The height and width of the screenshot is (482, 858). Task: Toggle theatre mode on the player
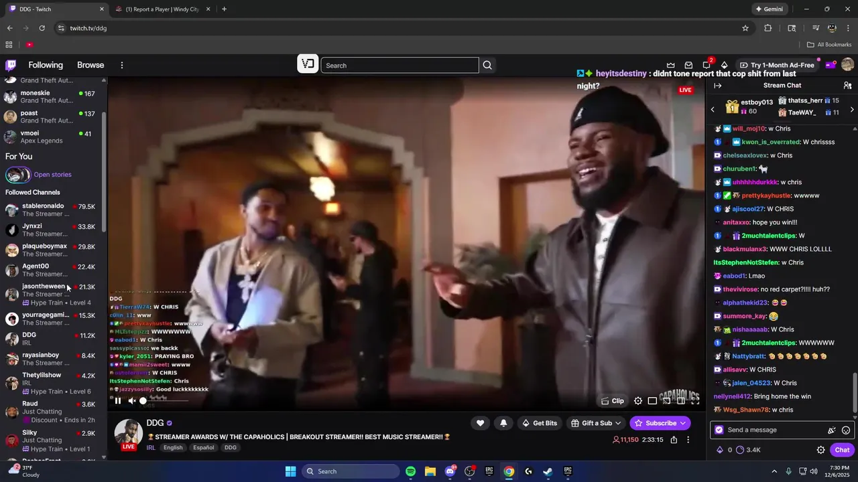click(680, 401)
